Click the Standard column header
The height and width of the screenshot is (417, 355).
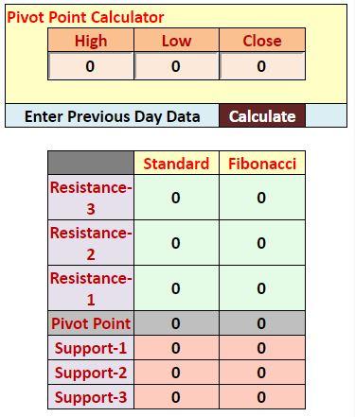tap(177, 164)
